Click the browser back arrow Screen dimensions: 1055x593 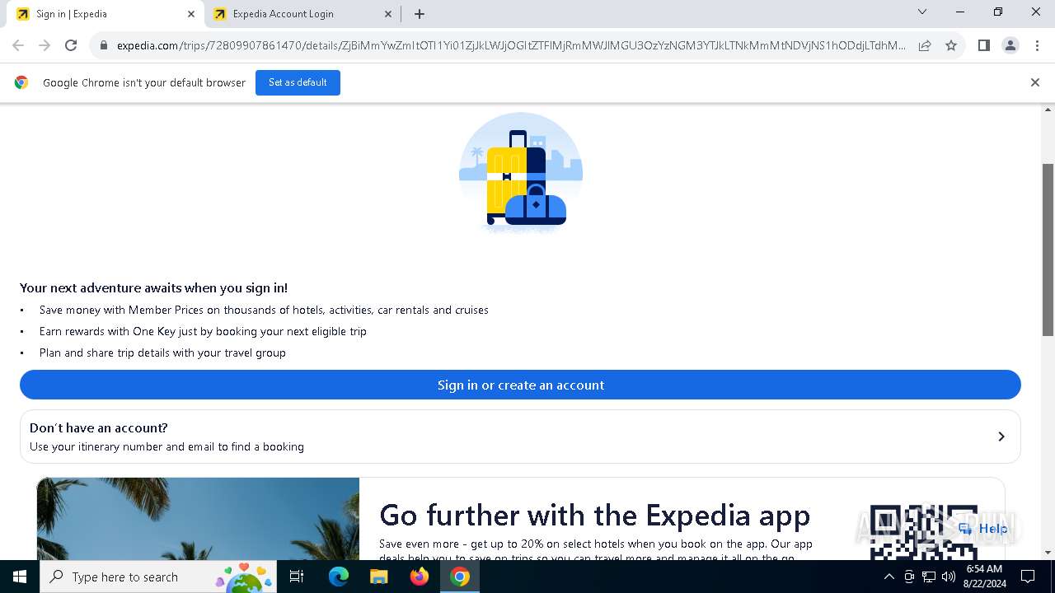[x=18, y=45]
